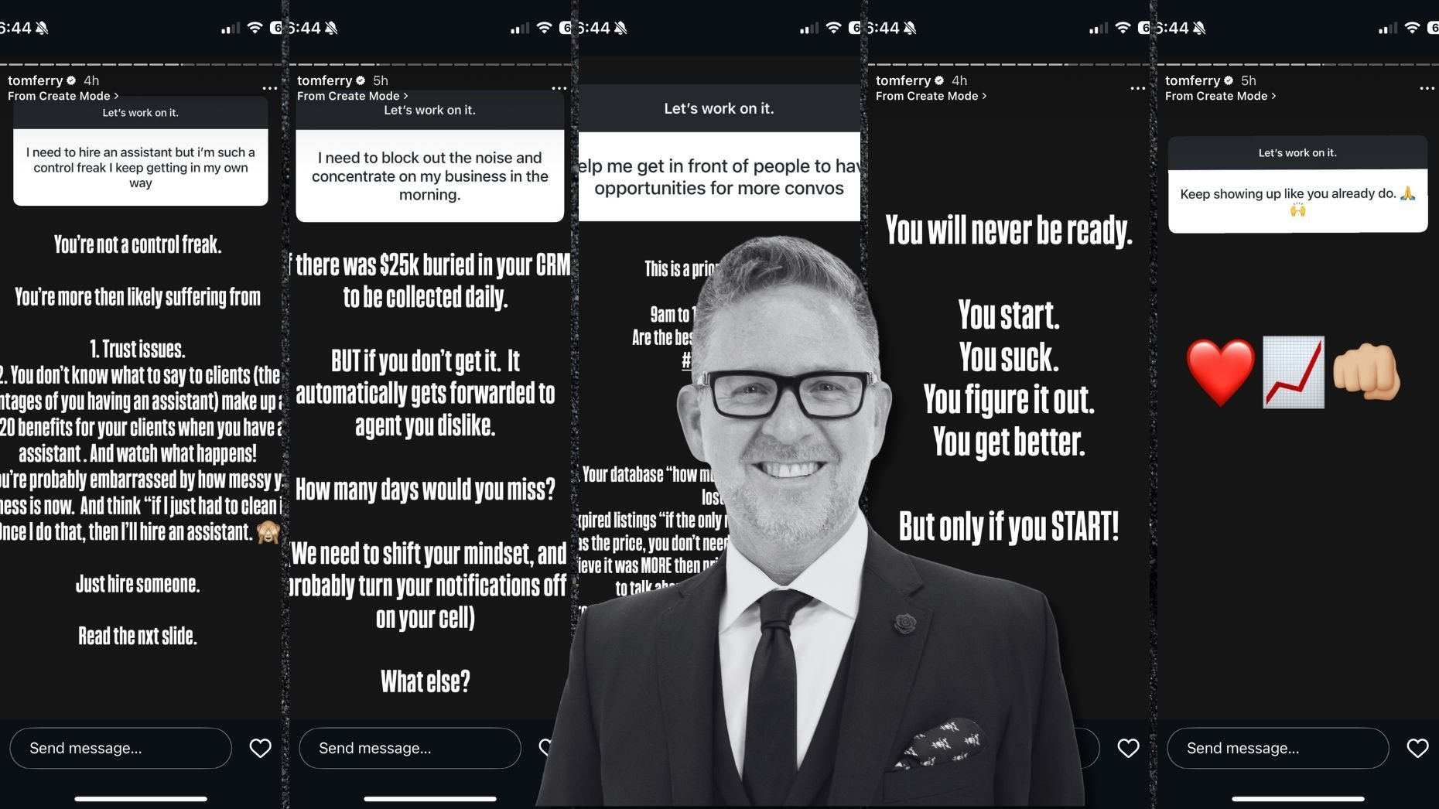Expand 'From Create Mode' on the block out noise story
1439x809 pixels.
pos(353,96)
